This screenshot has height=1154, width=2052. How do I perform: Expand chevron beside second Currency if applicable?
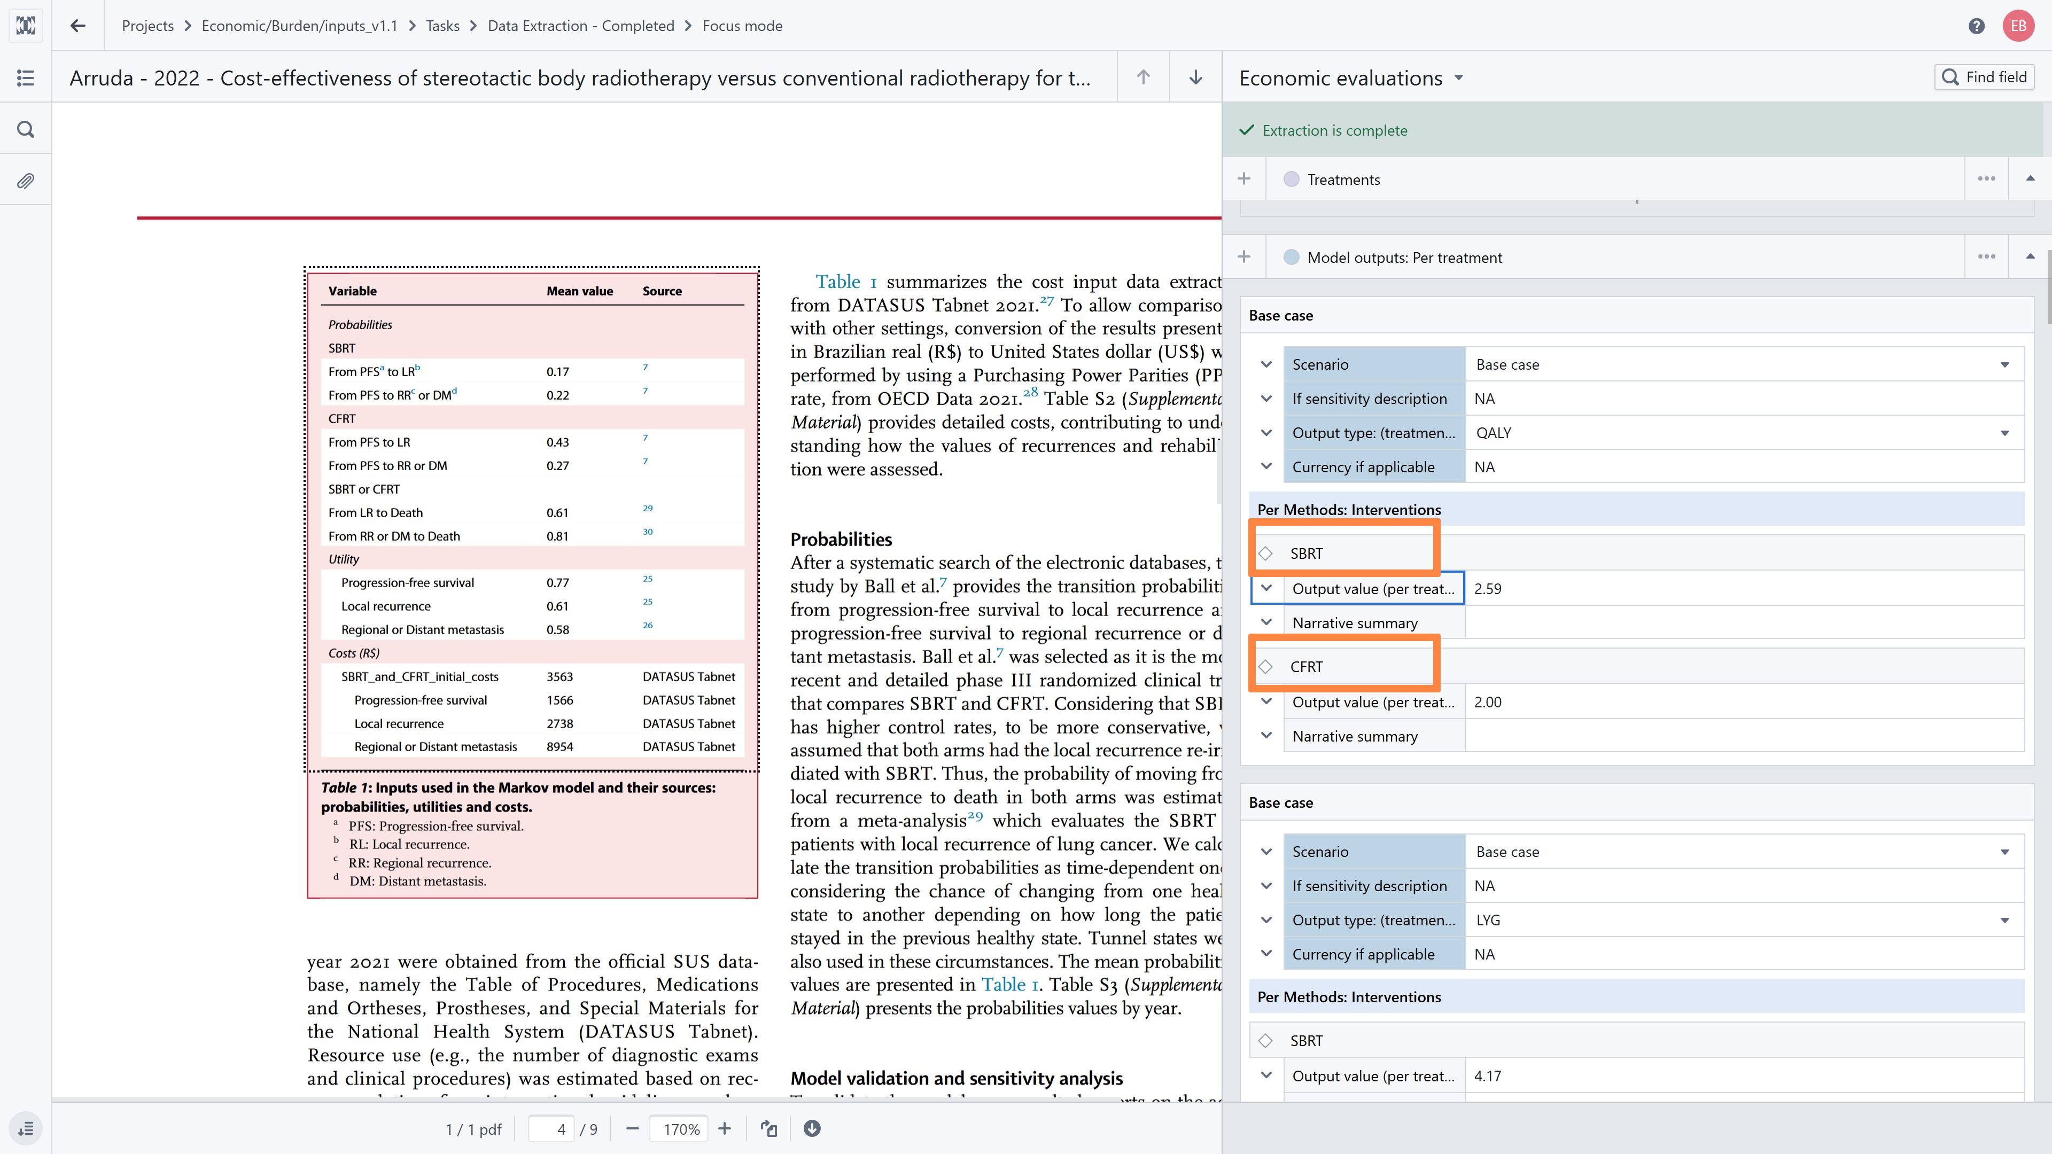(1266, 954)
